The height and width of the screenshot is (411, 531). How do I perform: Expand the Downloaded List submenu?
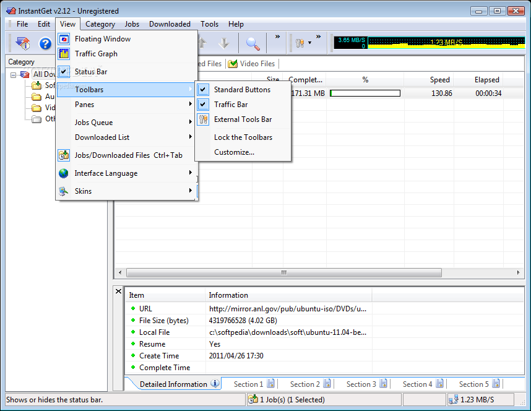pos(191,137)
